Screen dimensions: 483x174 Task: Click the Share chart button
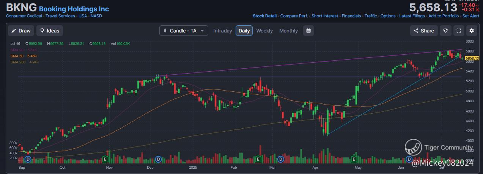[x=424, y=31]
